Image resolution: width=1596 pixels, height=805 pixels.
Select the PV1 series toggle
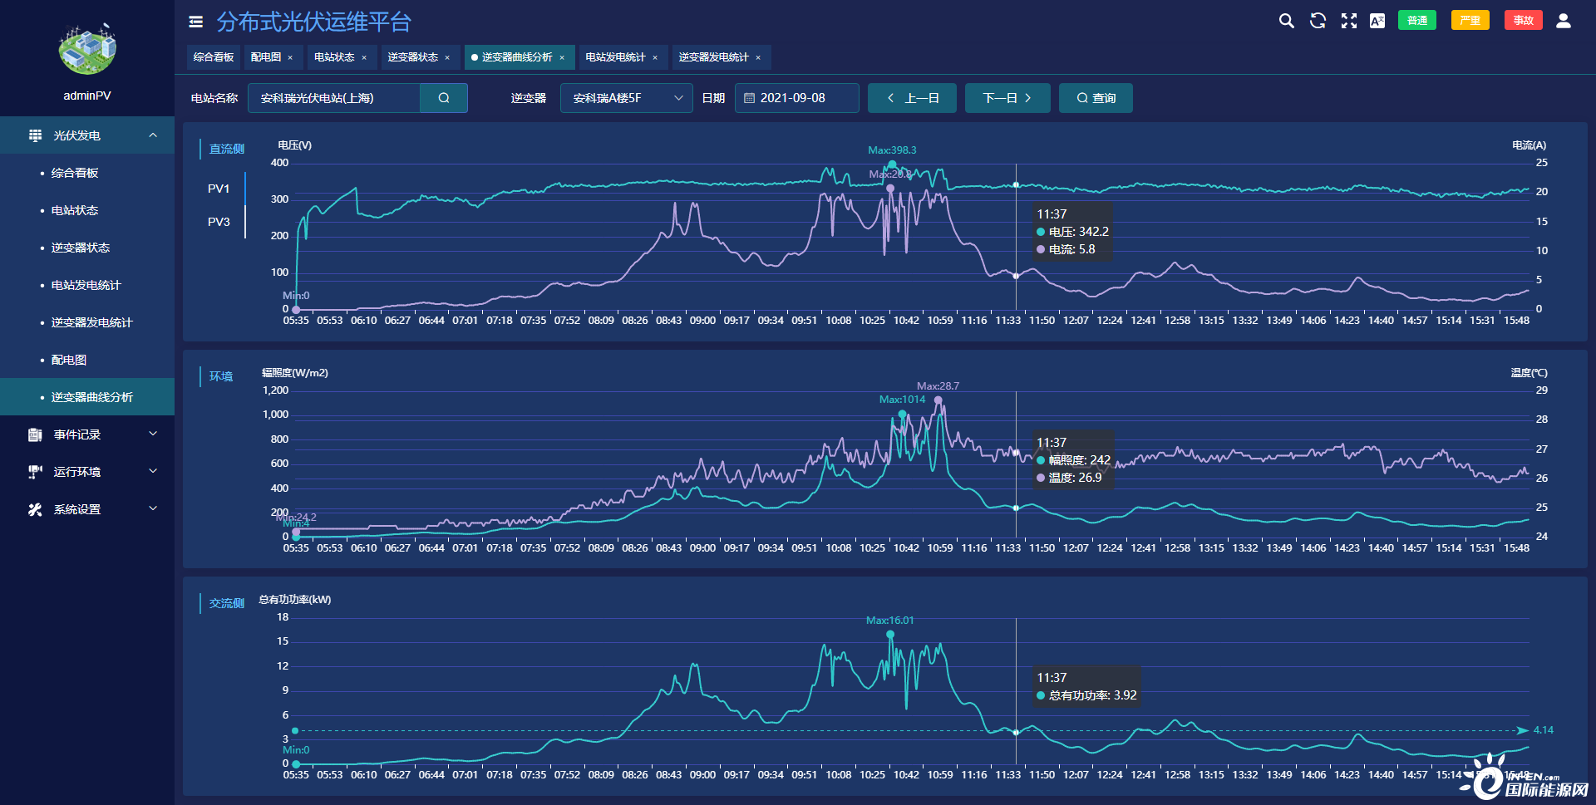click(x=219, y=189)
